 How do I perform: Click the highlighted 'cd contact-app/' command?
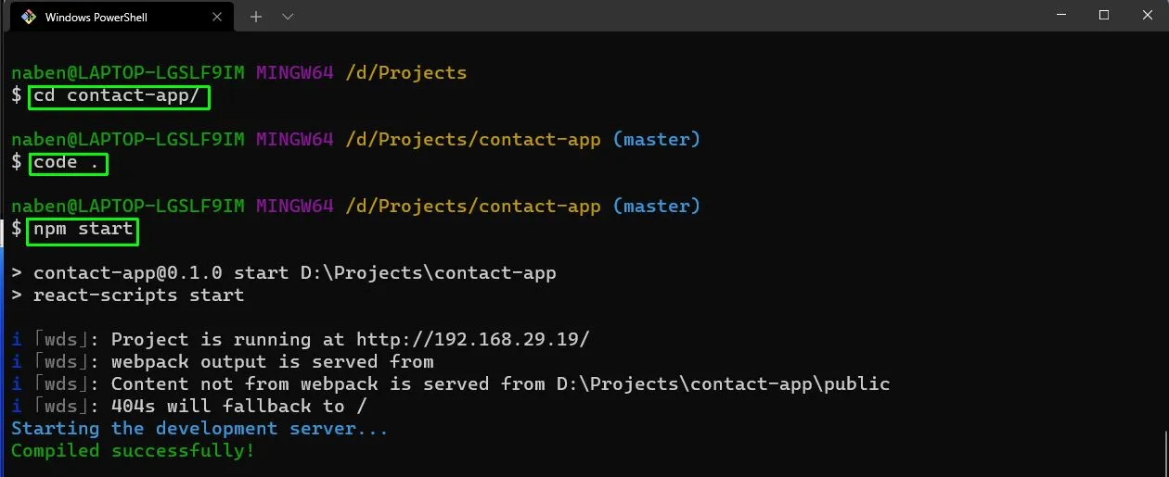pyautogui.click(x=120, y=96)
